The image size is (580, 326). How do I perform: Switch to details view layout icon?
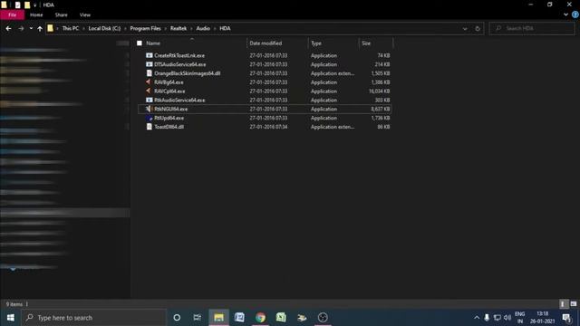coord(563,304)
